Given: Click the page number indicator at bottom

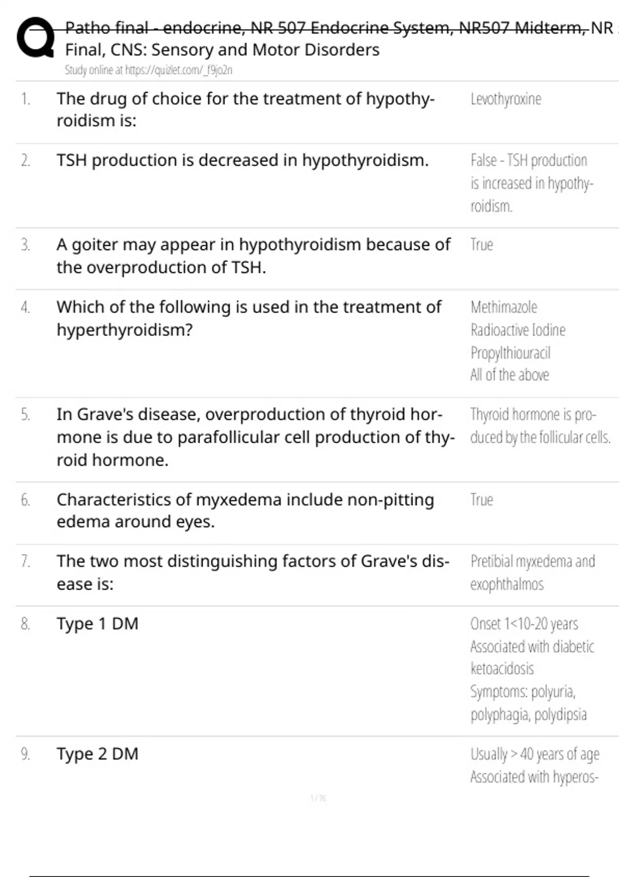Looking at the screenshot, I should click(318, 798).
